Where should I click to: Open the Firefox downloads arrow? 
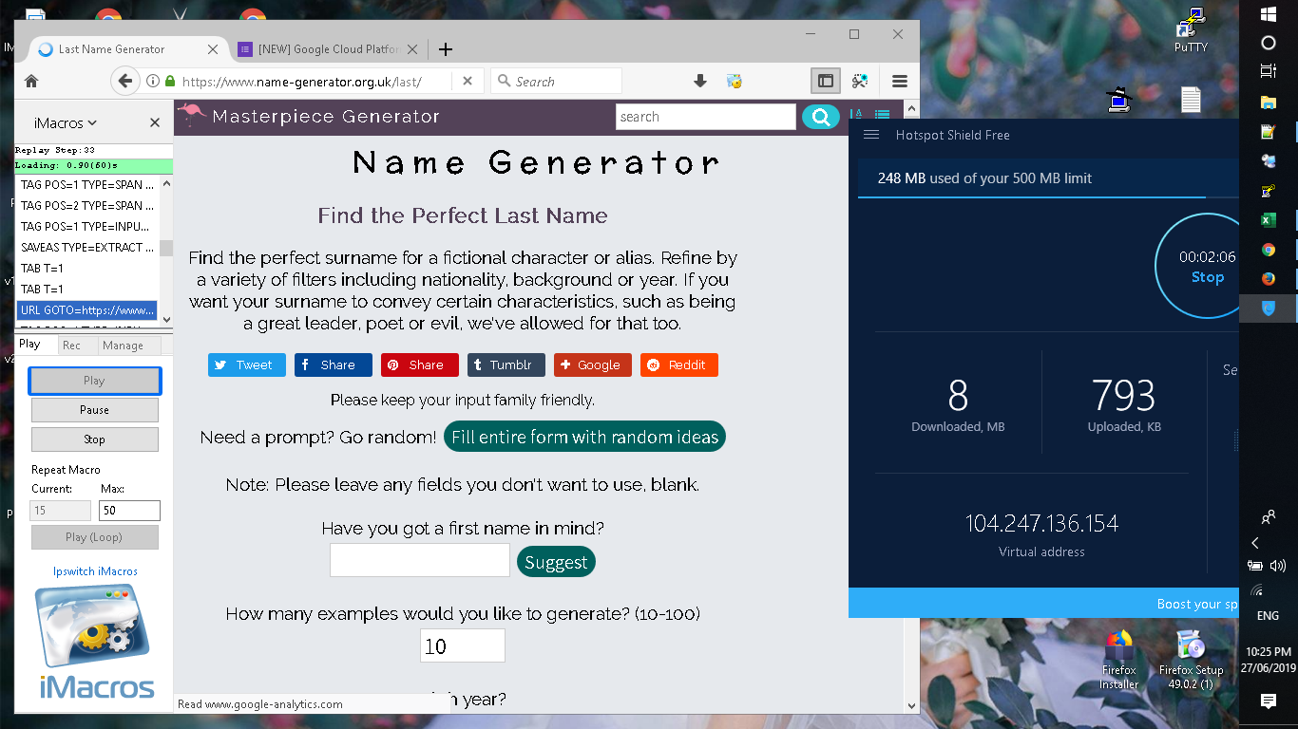(700, 82)
